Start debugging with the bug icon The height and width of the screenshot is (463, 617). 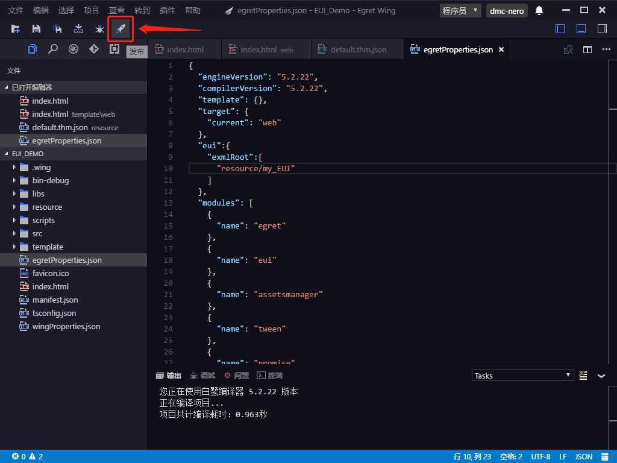tap(99, 29)
